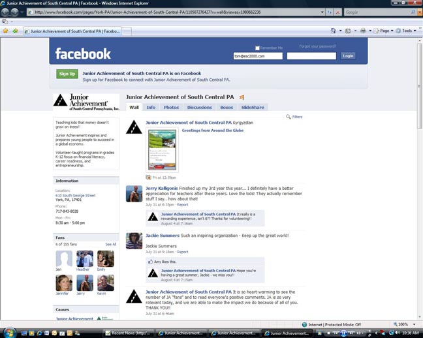
Task: Click media player next track button in taskbar
Action: click(x=351, y=333)
